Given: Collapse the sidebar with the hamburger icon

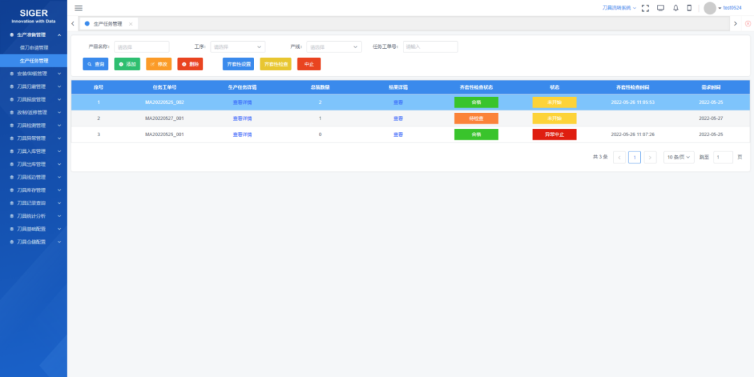Looking at the screenshot, I should pyautogui.click(x=78, y=8).
